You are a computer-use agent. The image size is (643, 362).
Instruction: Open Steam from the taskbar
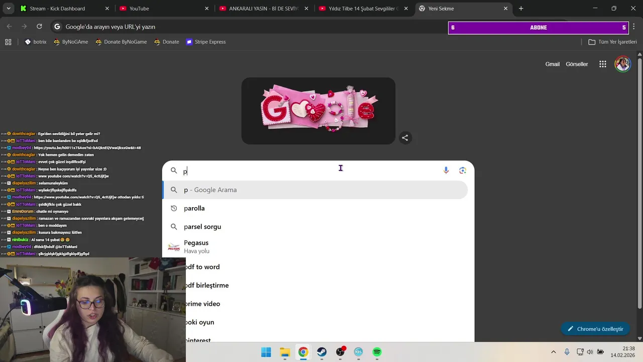322,352
